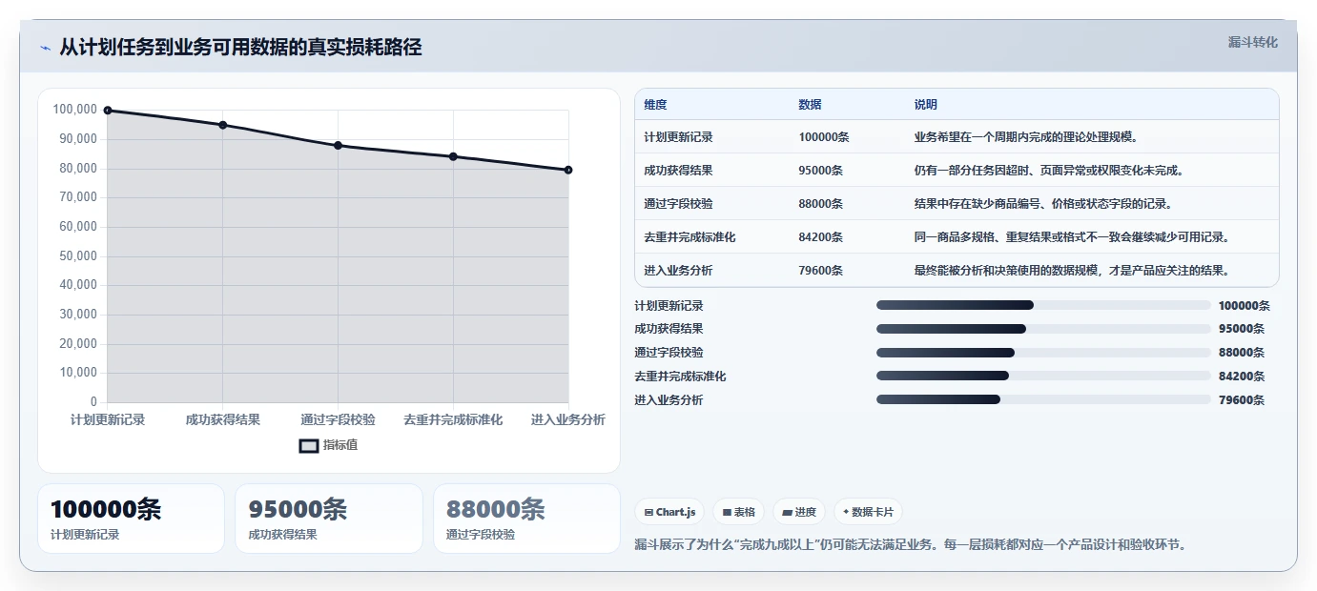Click the 100000条 table cell
This screenshot has height=591, width=1317.
click(824, 137)
